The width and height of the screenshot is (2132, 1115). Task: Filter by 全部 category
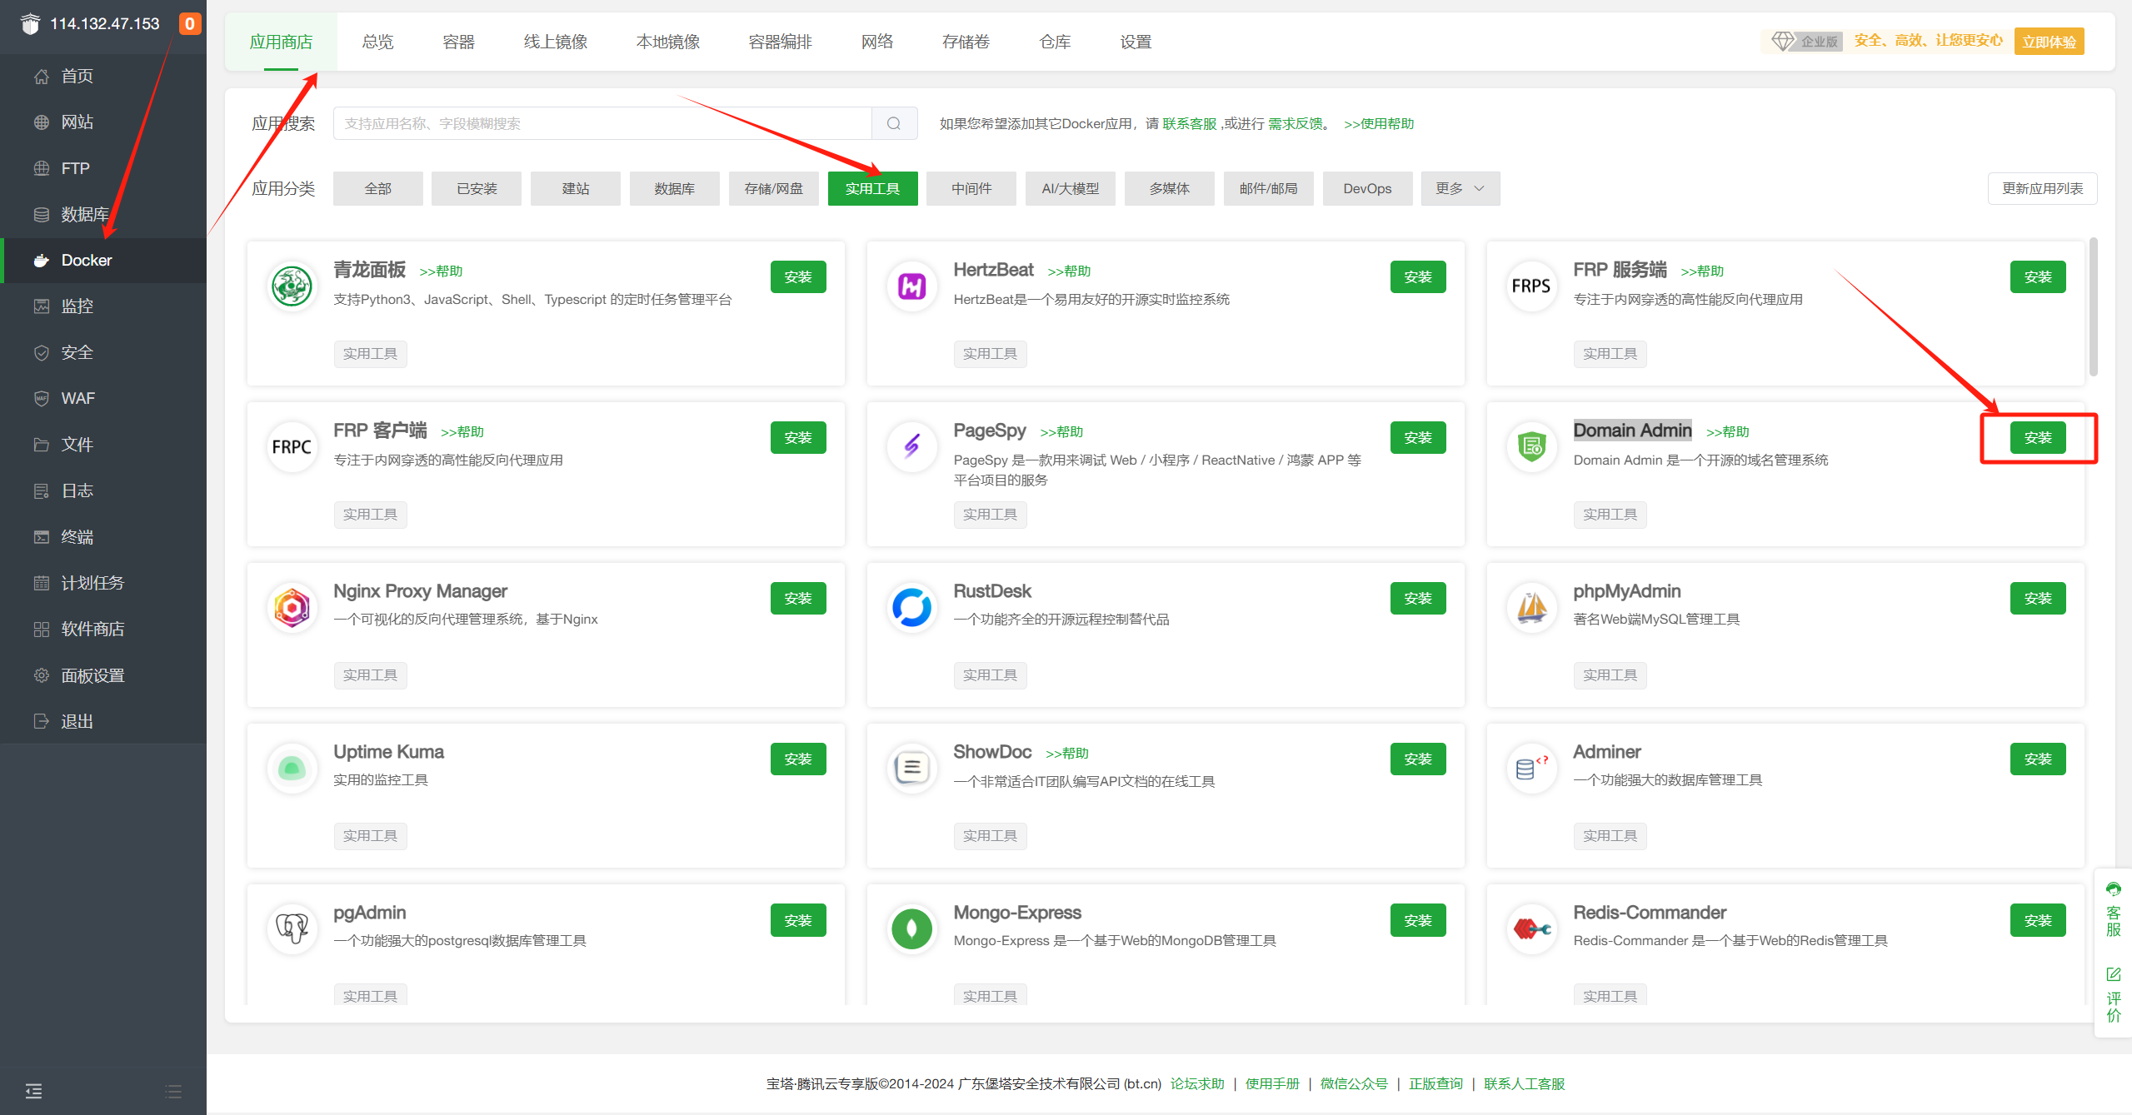377,189
